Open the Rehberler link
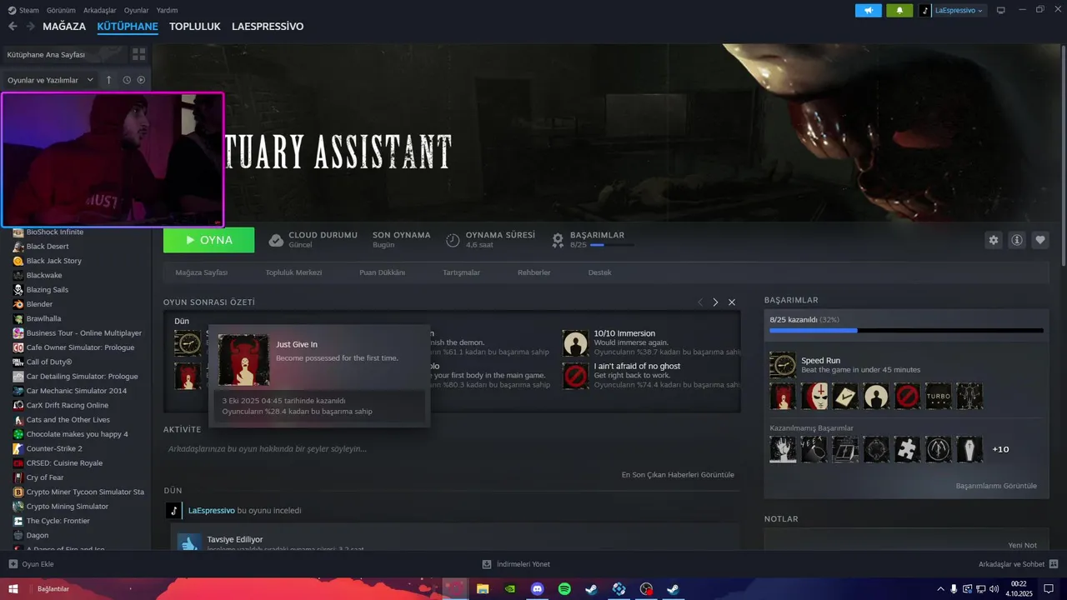1067x600 pixels. tap(534, 272)
